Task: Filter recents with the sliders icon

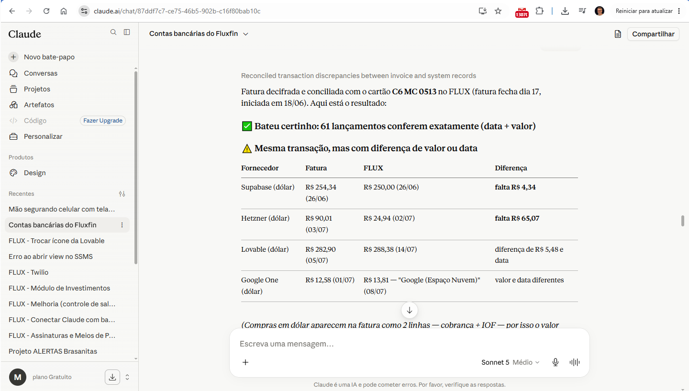Action: tap(122, 194)
